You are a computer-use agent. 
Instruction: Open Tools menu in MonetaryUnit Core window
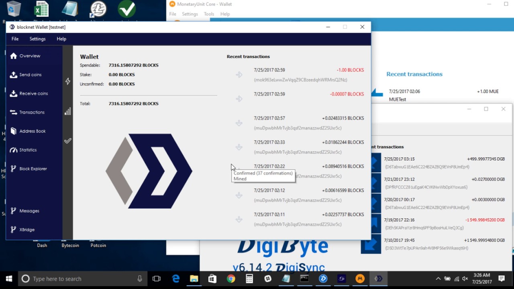click(209, 14)
